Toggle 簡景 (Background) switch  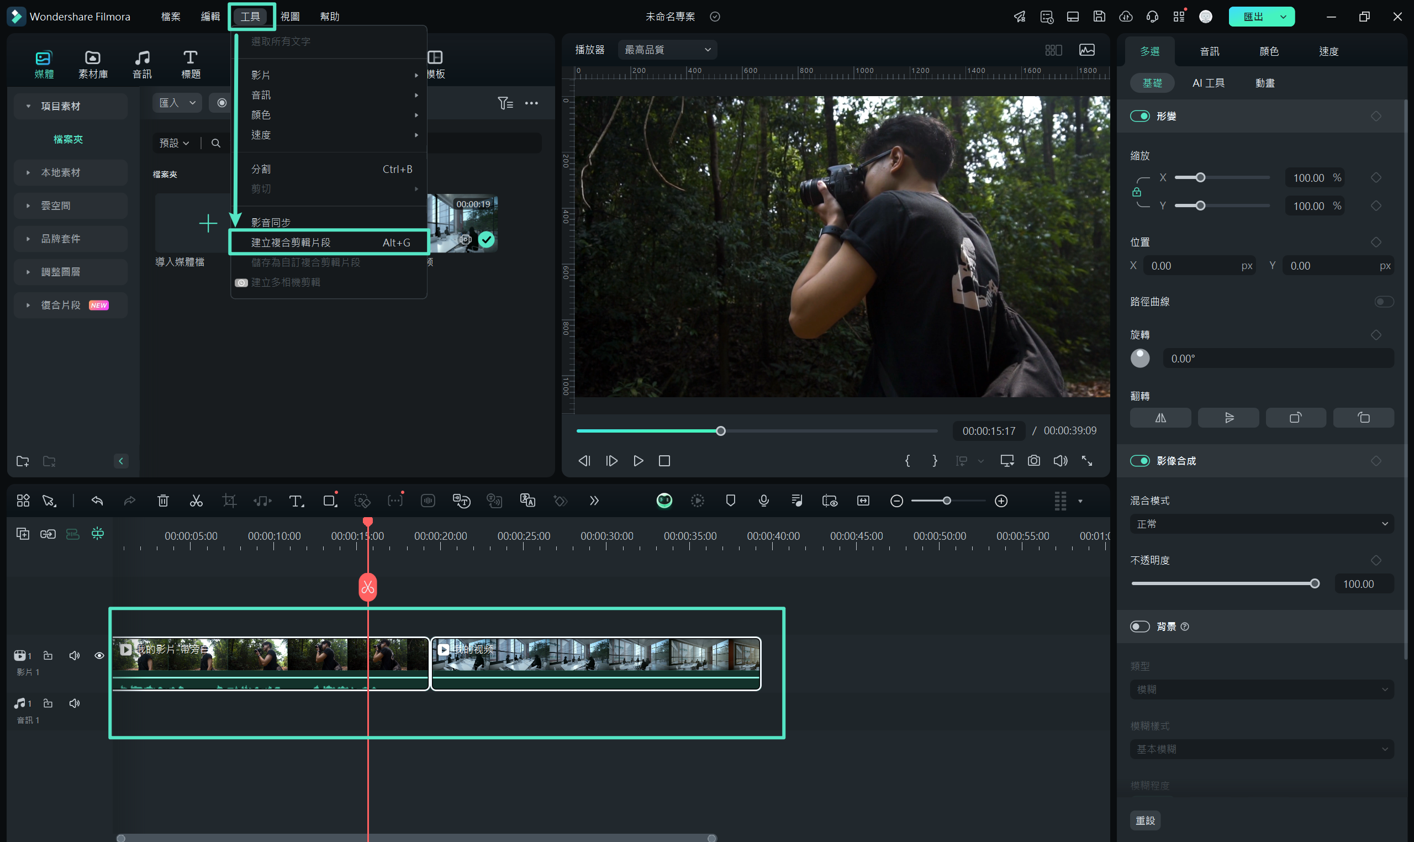[x=1139, y=627]
